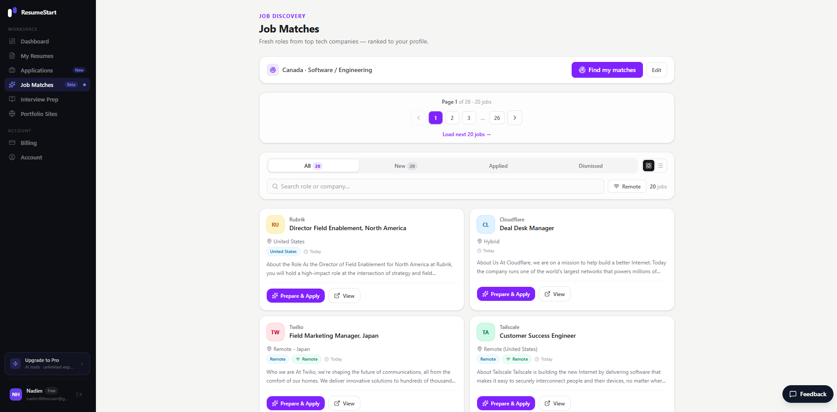This screenshot has height=412, width=837.
Task: Click the logout icon beside Nadim
Action: coord(79,394)
